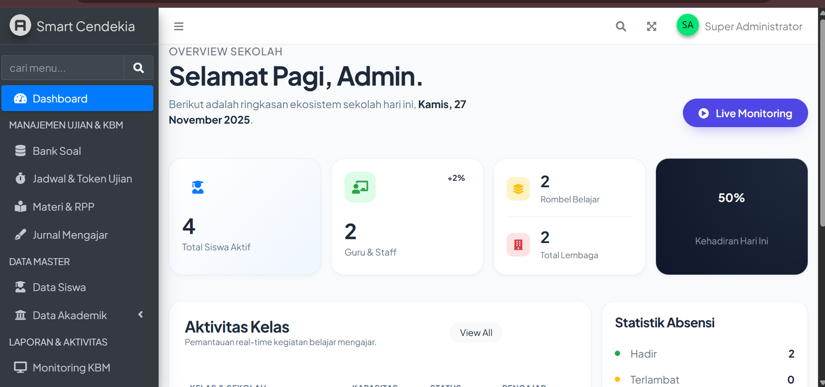Click the student icon on Total Siswa card

(x=197, y=187)
